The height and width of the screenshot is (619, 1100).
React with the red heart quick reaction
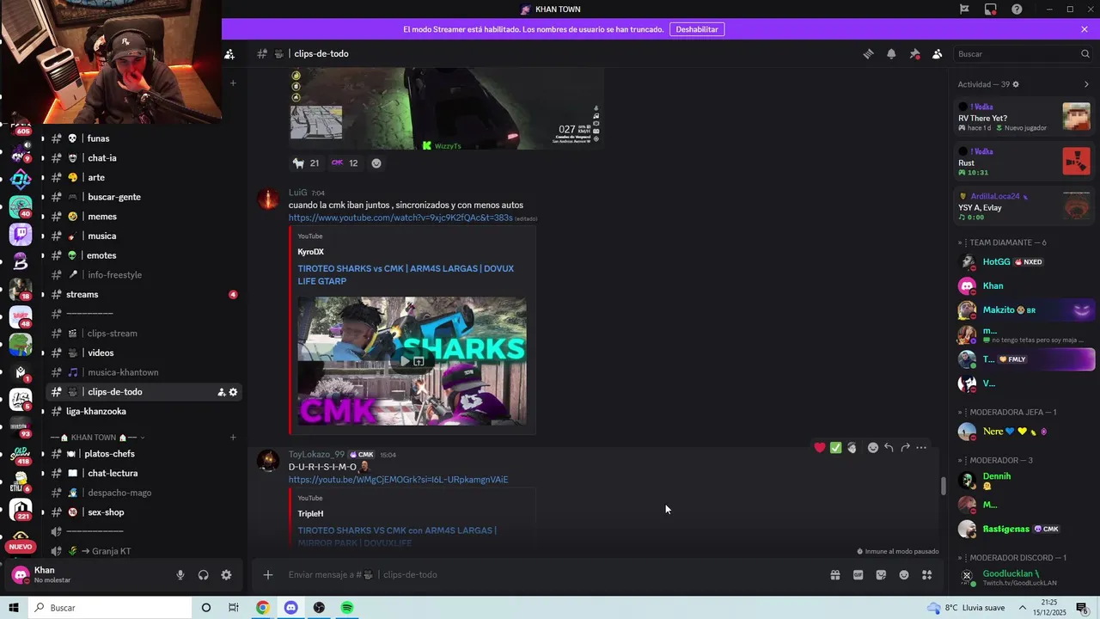[x=820, y=447]
